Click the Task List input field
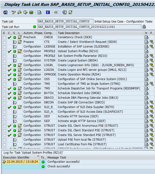This screenshot has width=155, height=174. [65, 21]
